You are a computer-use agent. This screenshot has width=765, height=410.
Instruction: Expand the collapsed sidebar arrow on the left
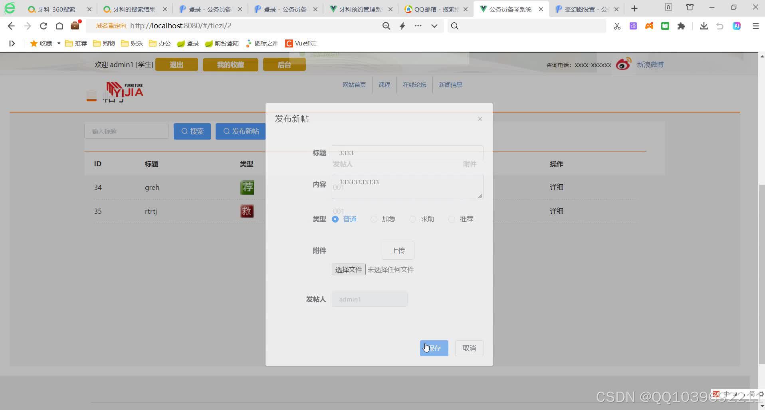click(x=12, y=43)
